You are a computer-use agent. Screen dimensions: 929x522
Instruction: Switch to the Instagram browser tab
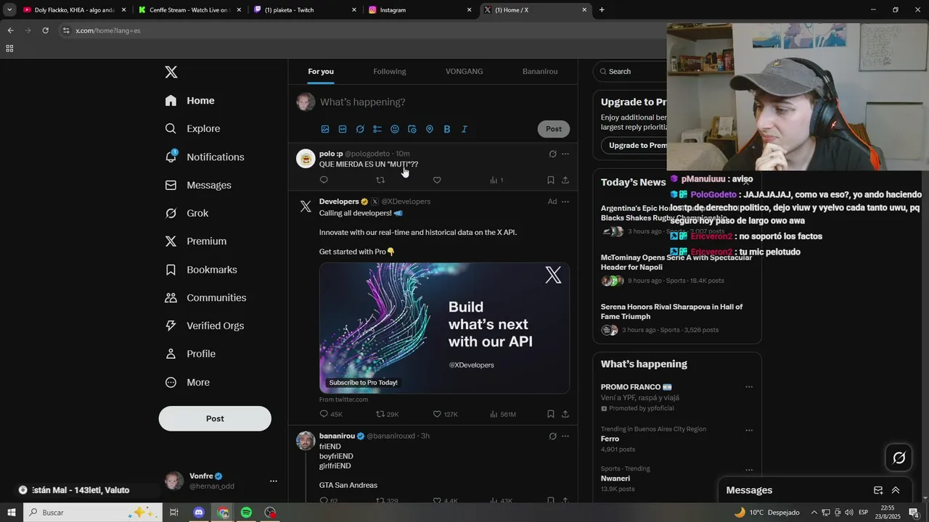point(420,10)
